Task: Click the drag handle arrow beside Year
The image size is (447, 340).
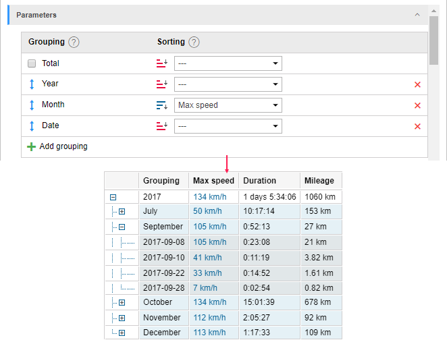Action: pyautogui.click(x=31, y=84)
